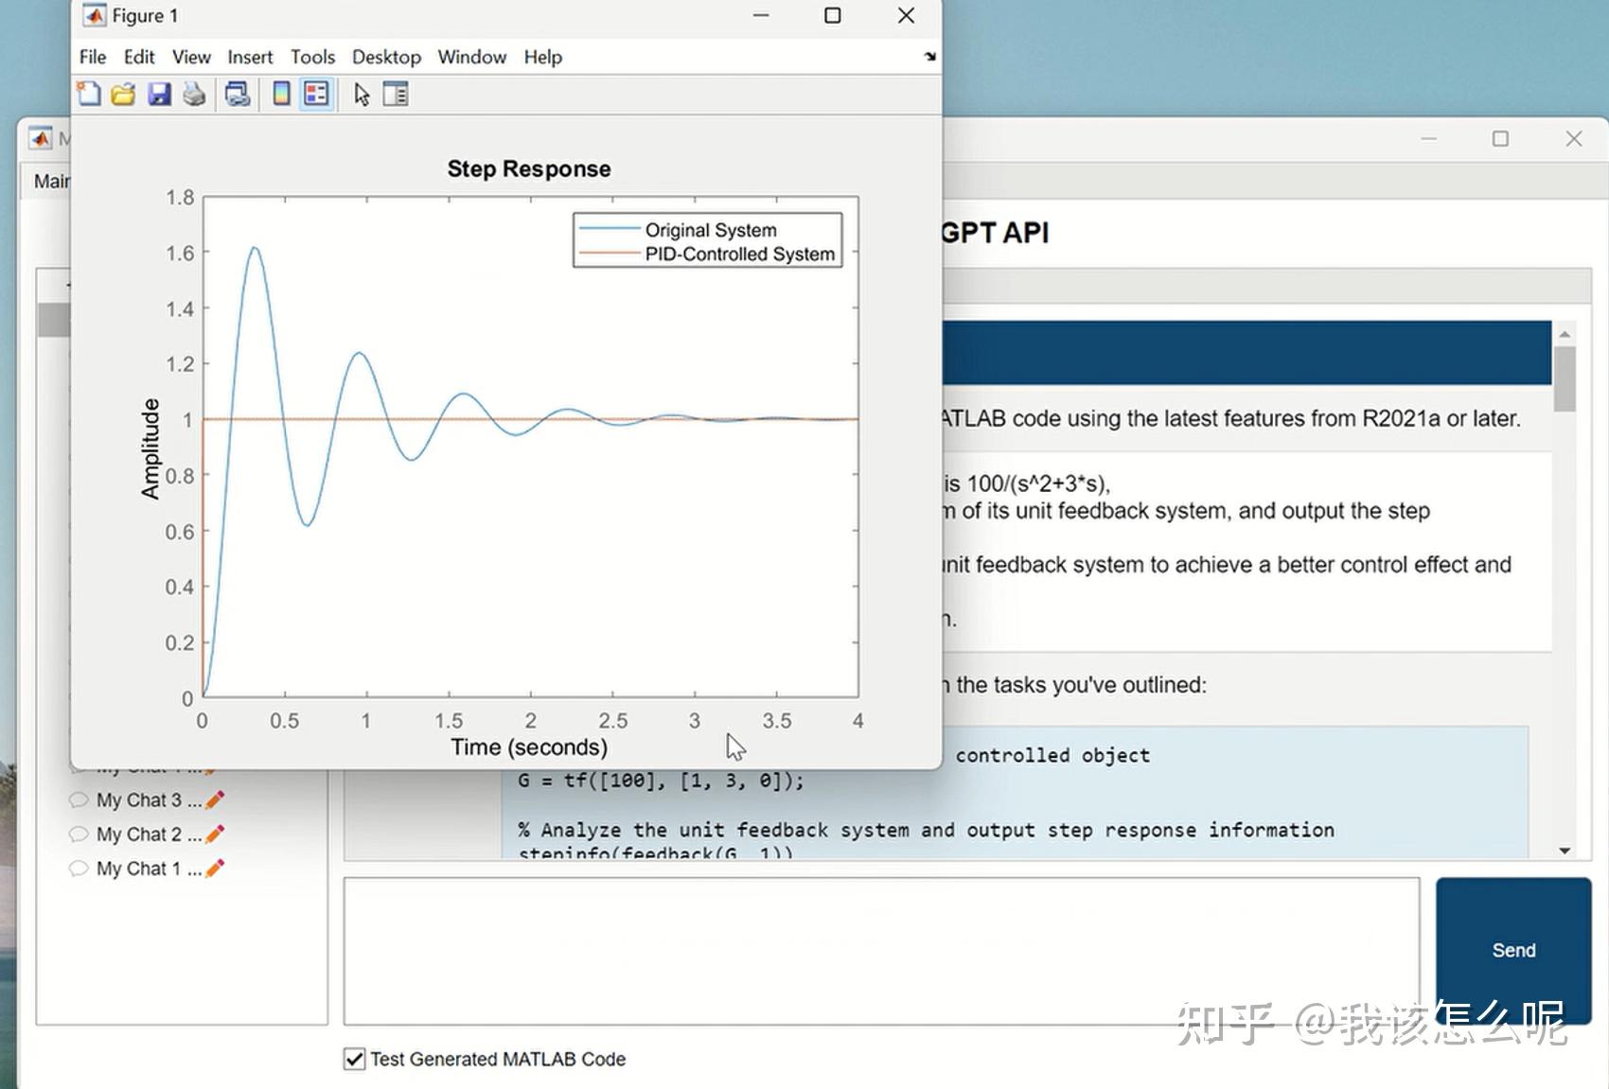Image resolution: width=1609 pixels, height=1089 pixels.
Task: Select the Edit Plot arrow tool
Action: [x=362, y=93]
